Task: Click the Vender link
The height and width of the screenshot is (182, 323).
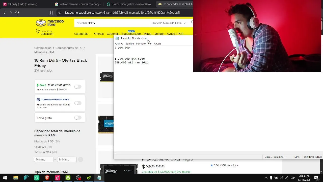Action: (x=159, y=34)
